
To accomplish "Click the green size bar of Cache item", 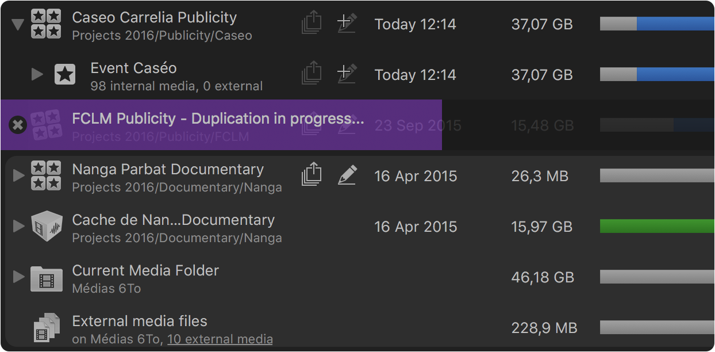I will point(657,226).
